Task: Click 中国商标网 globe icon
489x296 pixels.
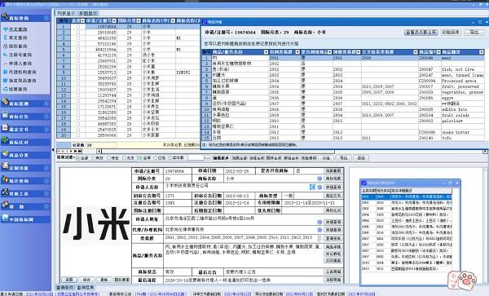Action: tap(5, 218)
